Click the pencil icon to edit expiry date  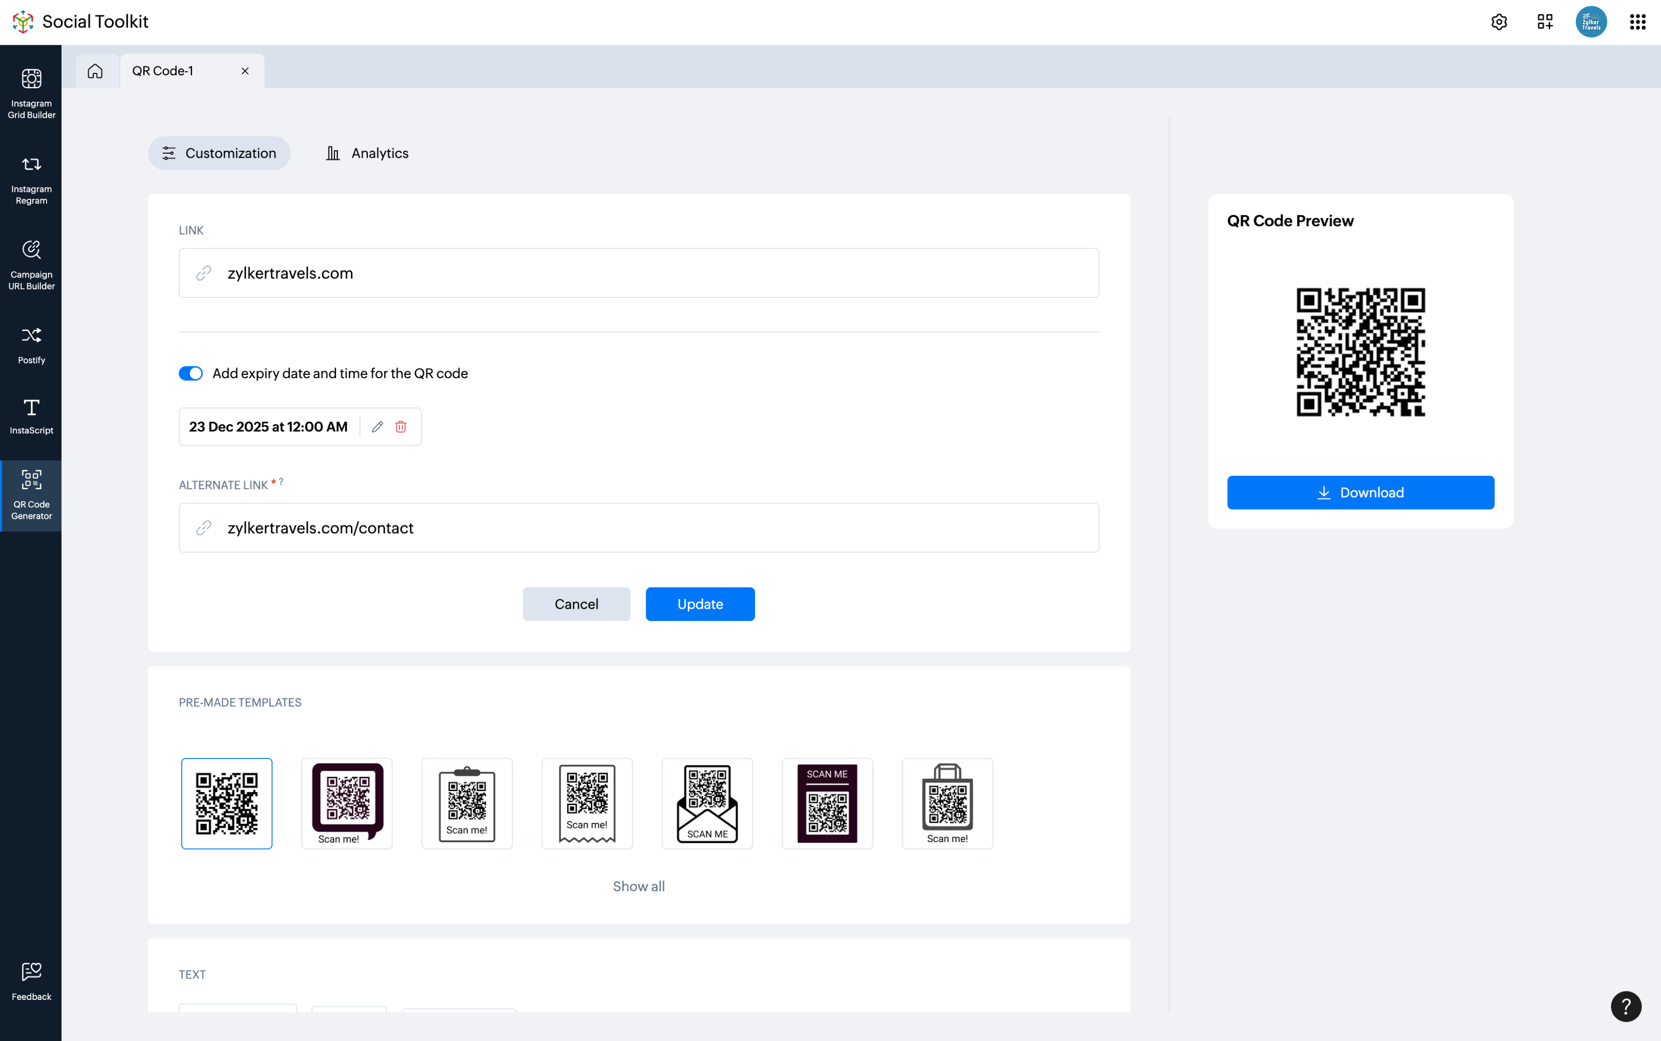(377, 427)
